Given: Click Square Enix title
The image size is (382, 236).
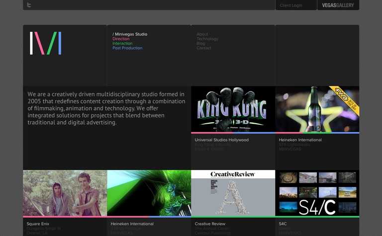Looking at the screenshot, I should [38, 224].
